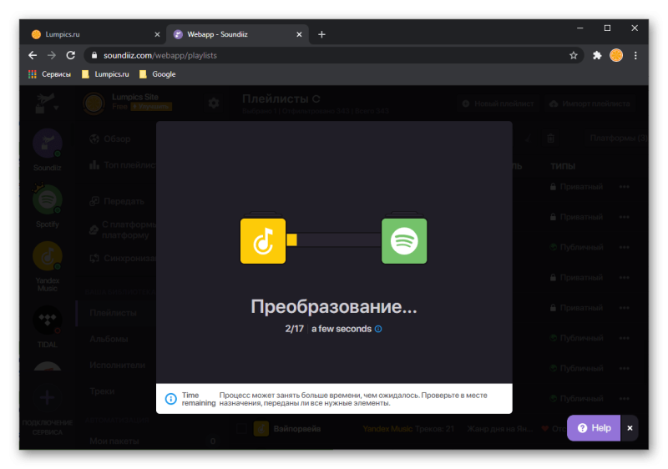668x469 pixels.
Task: Click the Lumpics Site account name
Action: (x=135, y=97)
